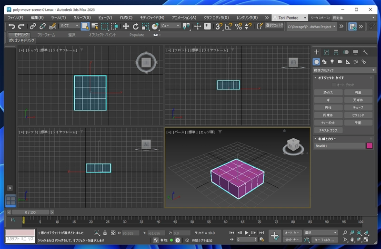The width and height of the screenshot is (381, 249).
Task: Select Cameras category icon
Action: coord(340,62)
